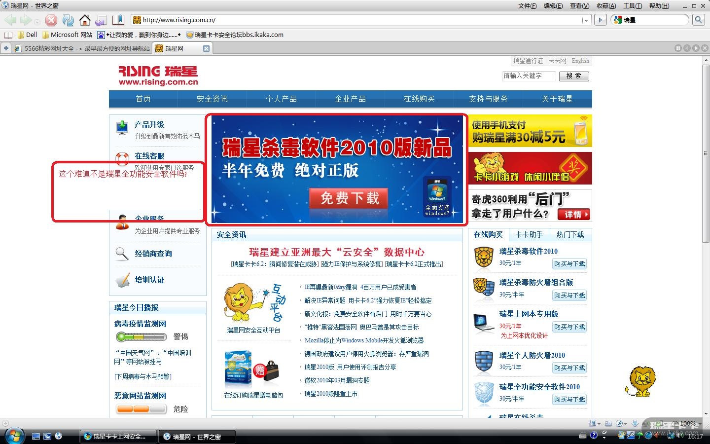Open the 文件(F) menu
710x444 pixels.
click(x=527, y=6)
